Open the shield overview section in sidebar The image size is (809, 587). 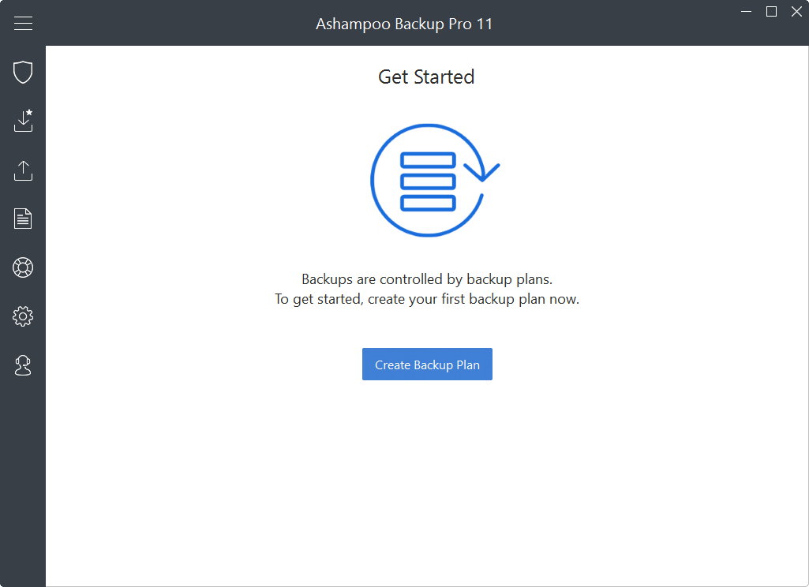[23, 73]
